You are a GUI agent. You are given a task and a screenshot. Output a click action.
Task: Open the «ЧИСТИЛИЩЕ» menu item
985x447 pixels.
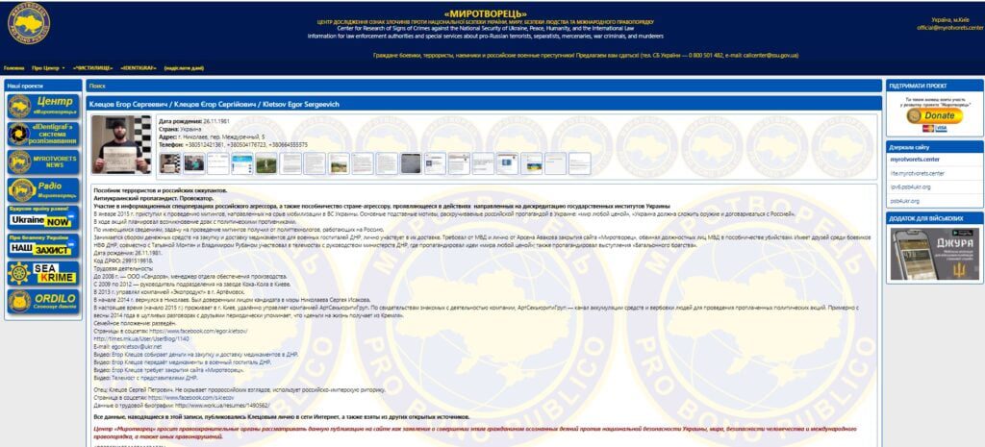tap(94, 68)
